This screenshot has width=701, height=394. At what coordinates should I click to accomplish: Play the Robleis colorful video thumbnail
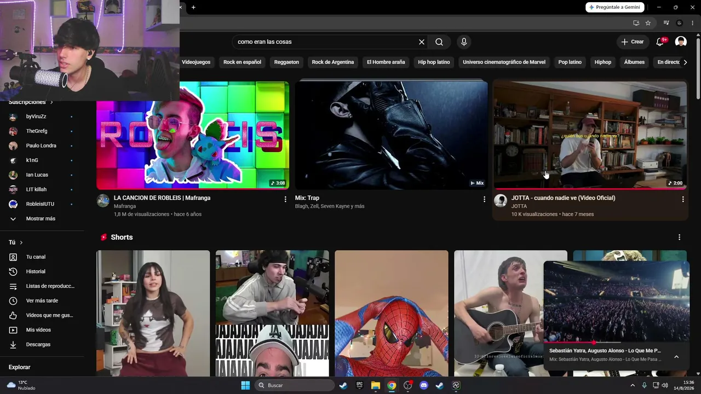click(x=193, y=135)
